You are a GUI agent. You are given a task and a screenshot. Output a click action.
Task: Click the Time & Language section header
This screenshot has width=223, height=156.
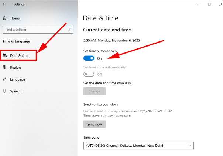pos(16,41)
